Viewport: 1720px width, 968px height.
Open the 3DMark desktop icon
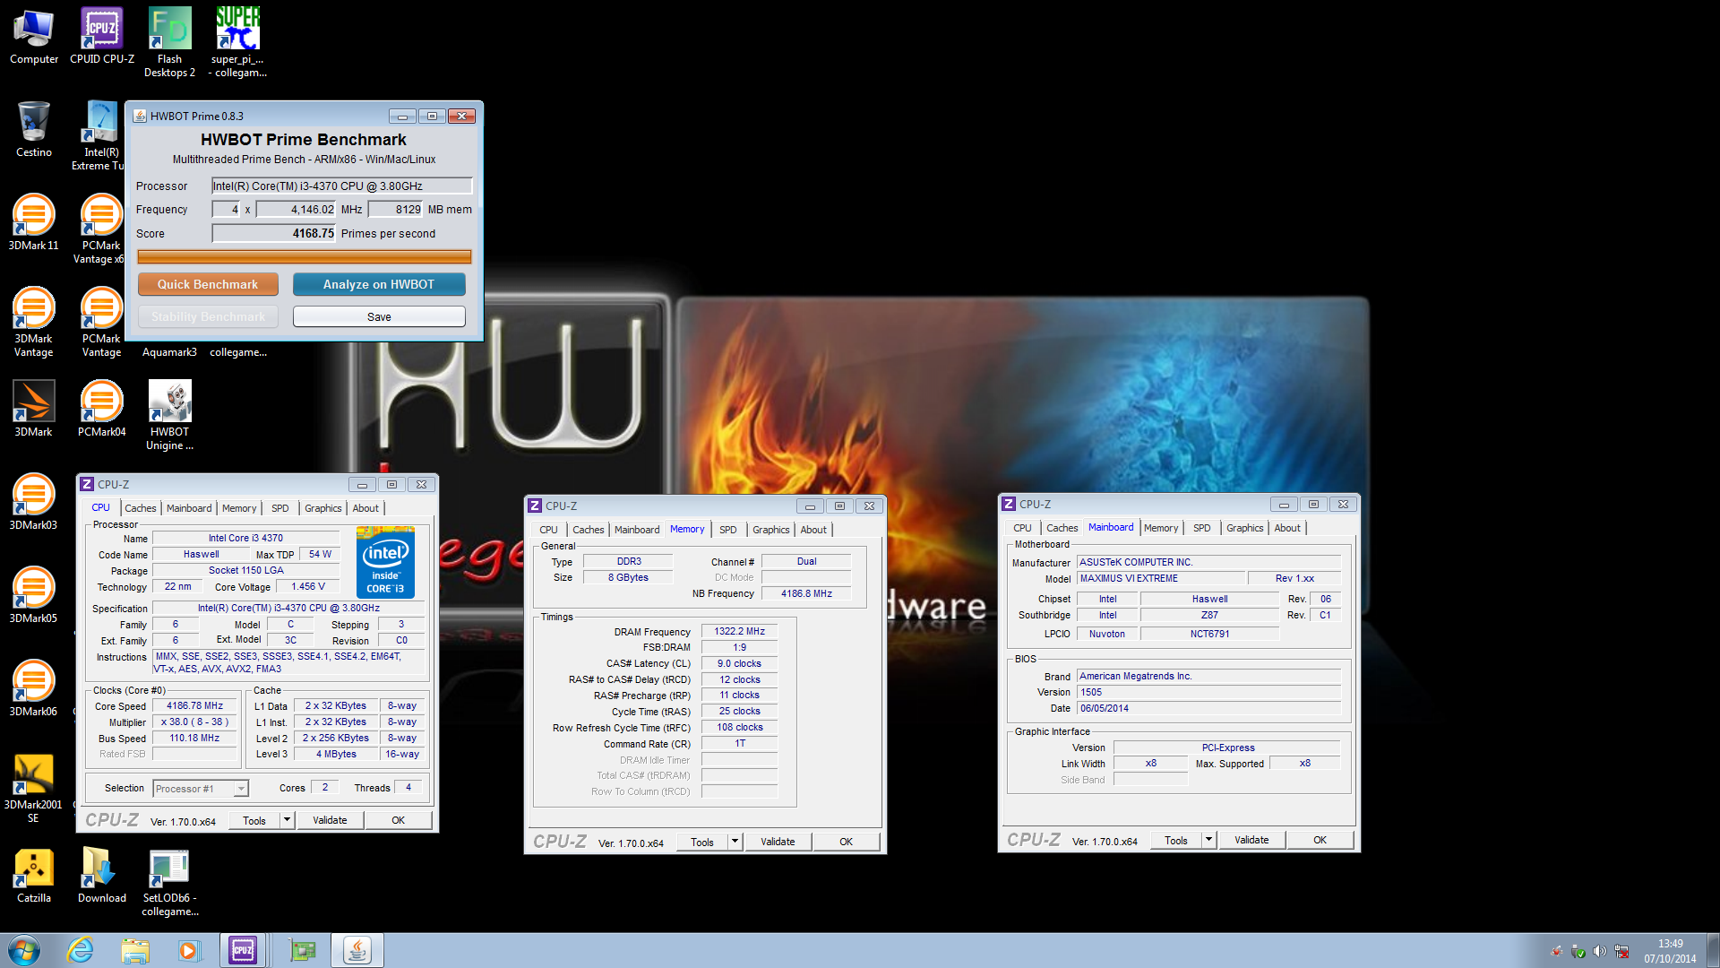(34, 409)
